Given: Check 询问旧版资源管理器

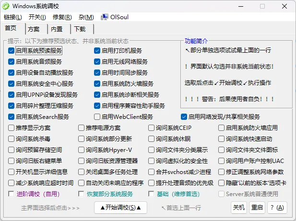Looking at the screenshot, I should pos(81,161).
